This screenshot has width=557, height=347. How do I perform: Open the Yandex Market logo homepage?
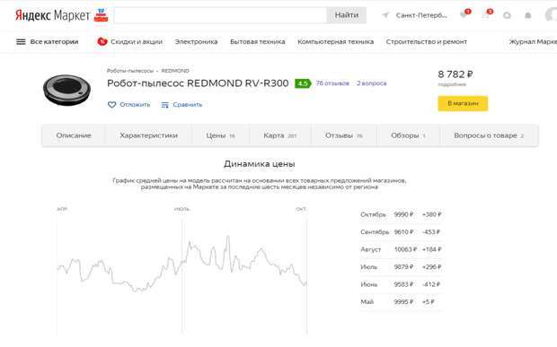52,15
